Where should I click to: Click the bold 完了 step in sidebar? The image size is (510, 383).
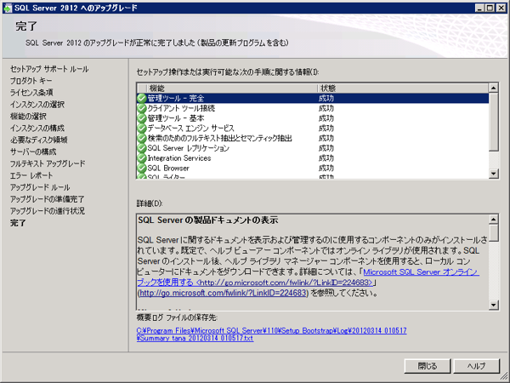click(18, 223)
